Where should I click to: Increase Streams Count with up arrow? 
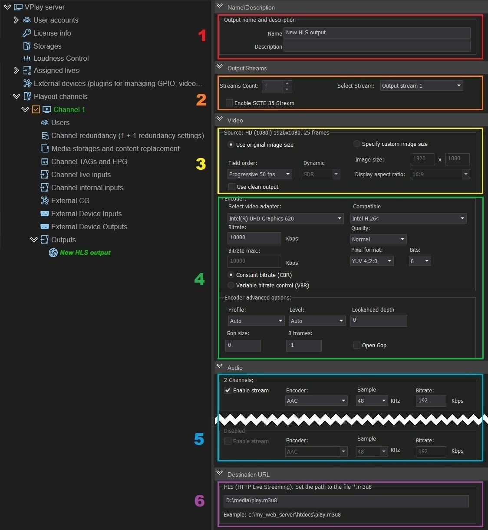[x=287, y=83]
